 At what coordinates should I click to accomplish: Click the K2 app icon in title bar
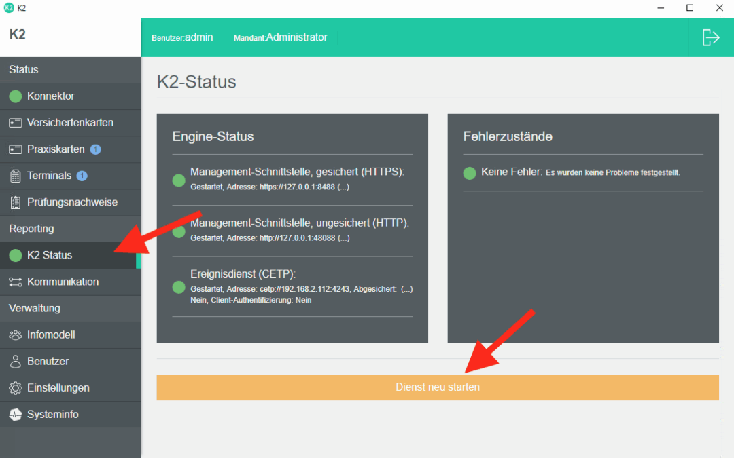pyautogui.click(x=8, y=8)
